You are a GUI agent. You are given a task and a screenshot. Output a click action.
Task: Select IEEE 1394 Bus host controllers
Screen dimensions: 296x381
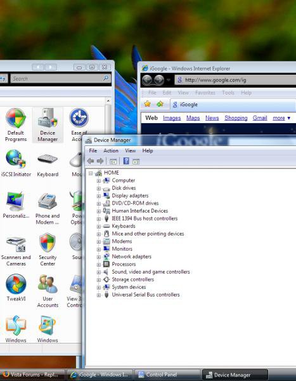(x=145, y=218)
